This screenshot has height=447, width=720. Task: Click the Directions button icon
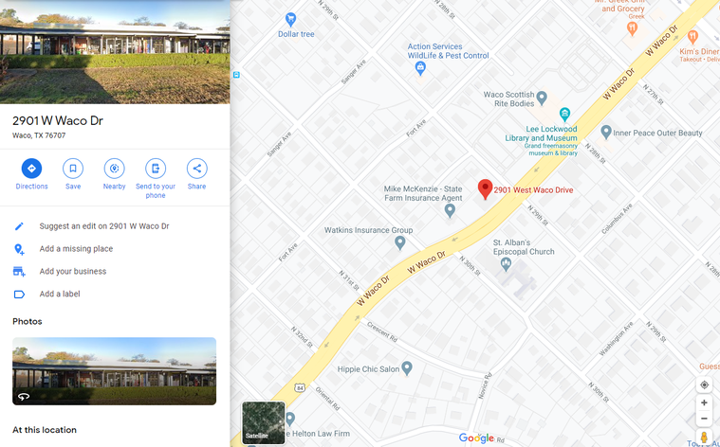pyautogui.click(x=31, y=169)
